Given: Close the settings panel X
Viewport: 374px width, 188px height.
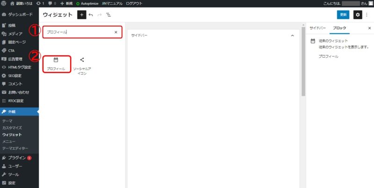Looking at the screenshot, I should coord(370,28).
